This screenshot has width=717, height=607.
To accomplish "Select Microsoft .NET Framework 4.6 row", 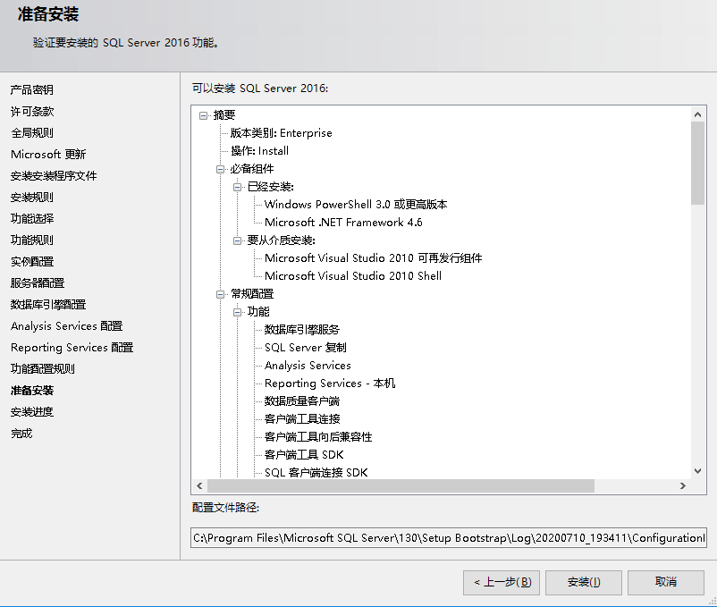I will coord(343,223).
